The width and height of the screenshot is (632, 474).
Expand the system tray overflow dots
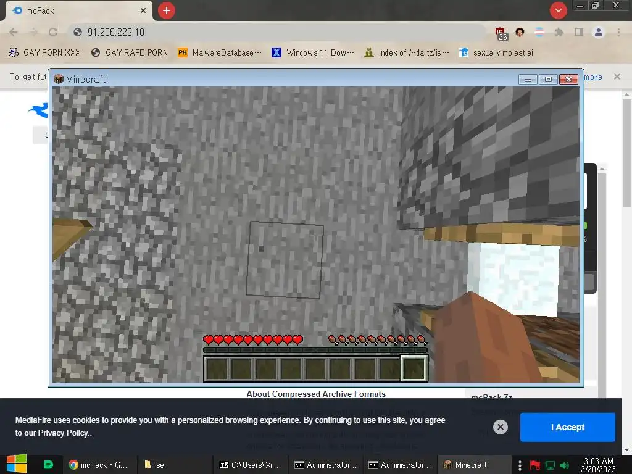point(520,465)
